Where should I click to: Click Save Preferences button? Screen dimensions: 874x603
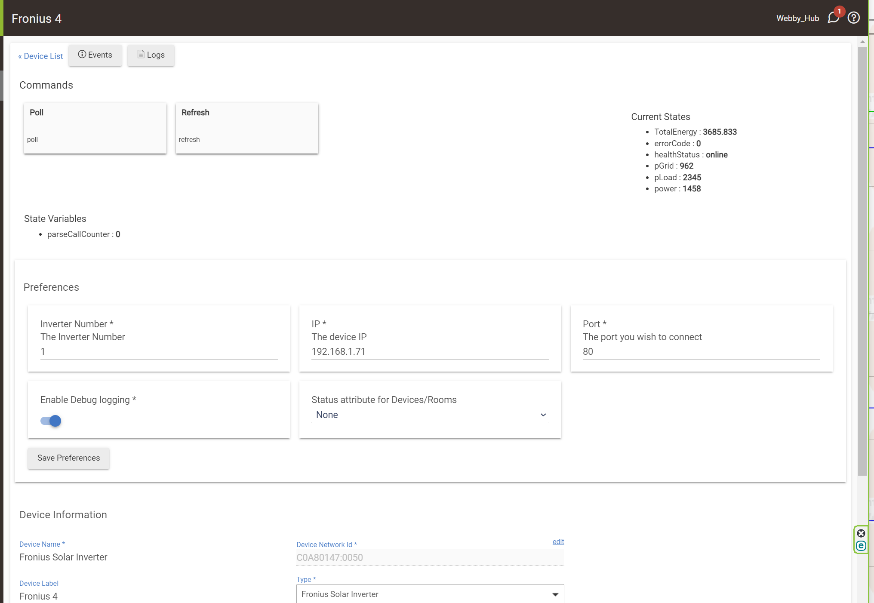coord(68,458)
